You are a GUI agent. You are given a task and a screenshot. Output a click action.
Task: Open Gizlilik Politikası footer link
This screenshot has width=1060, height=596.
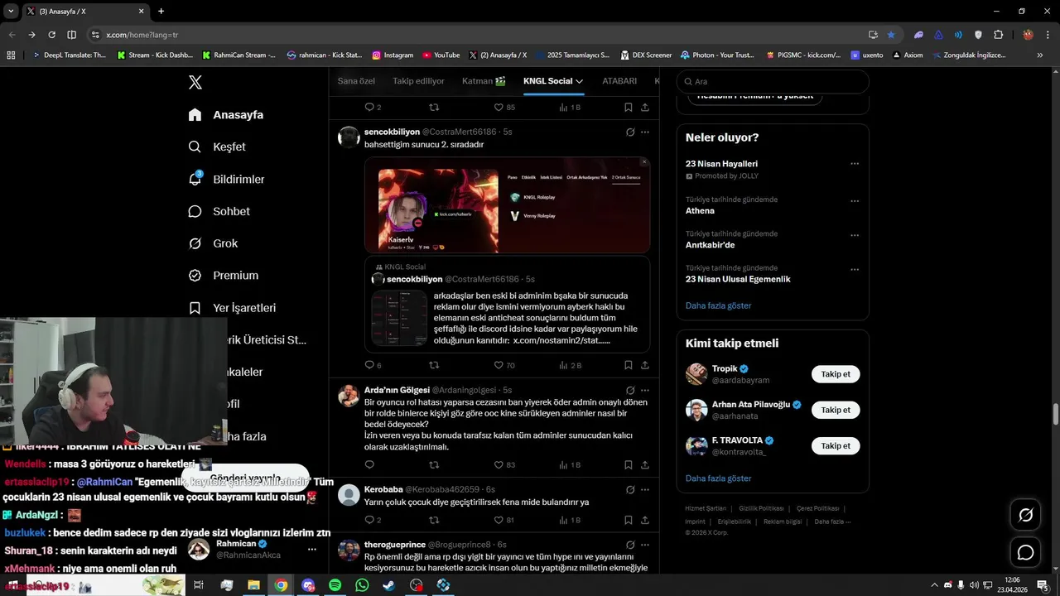pyautogui.click(x=761, y=508)
